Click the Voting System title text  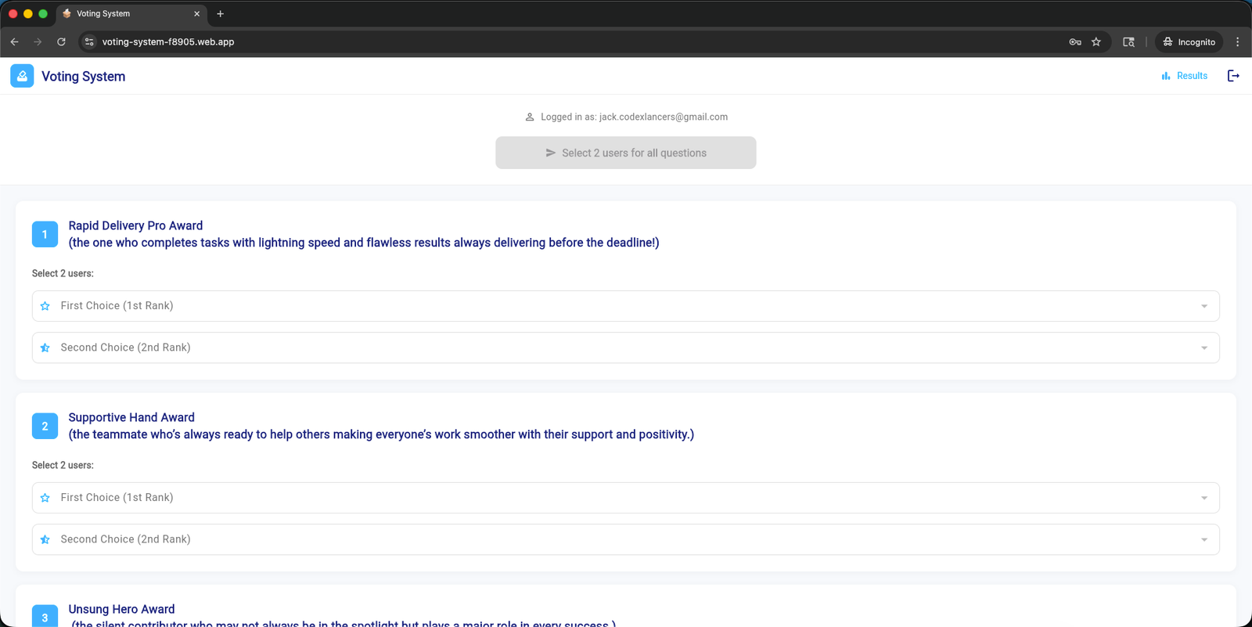(x=83, y=77)
